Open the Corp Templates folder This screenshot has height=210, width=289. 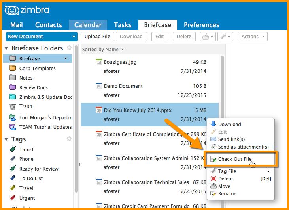(38, 68)
